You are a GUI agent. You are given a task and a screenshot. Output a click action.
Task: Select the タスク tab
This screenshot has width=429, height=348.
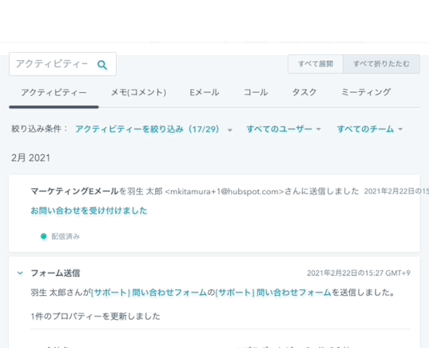pyautogui.click(x=304, y=93)
